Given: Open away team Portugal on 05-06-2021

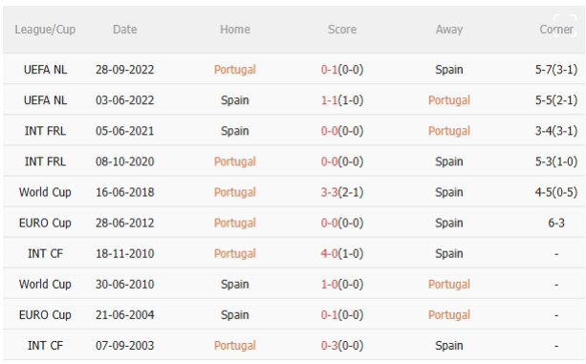Looking at the screenshot, I should pos(449,131).
